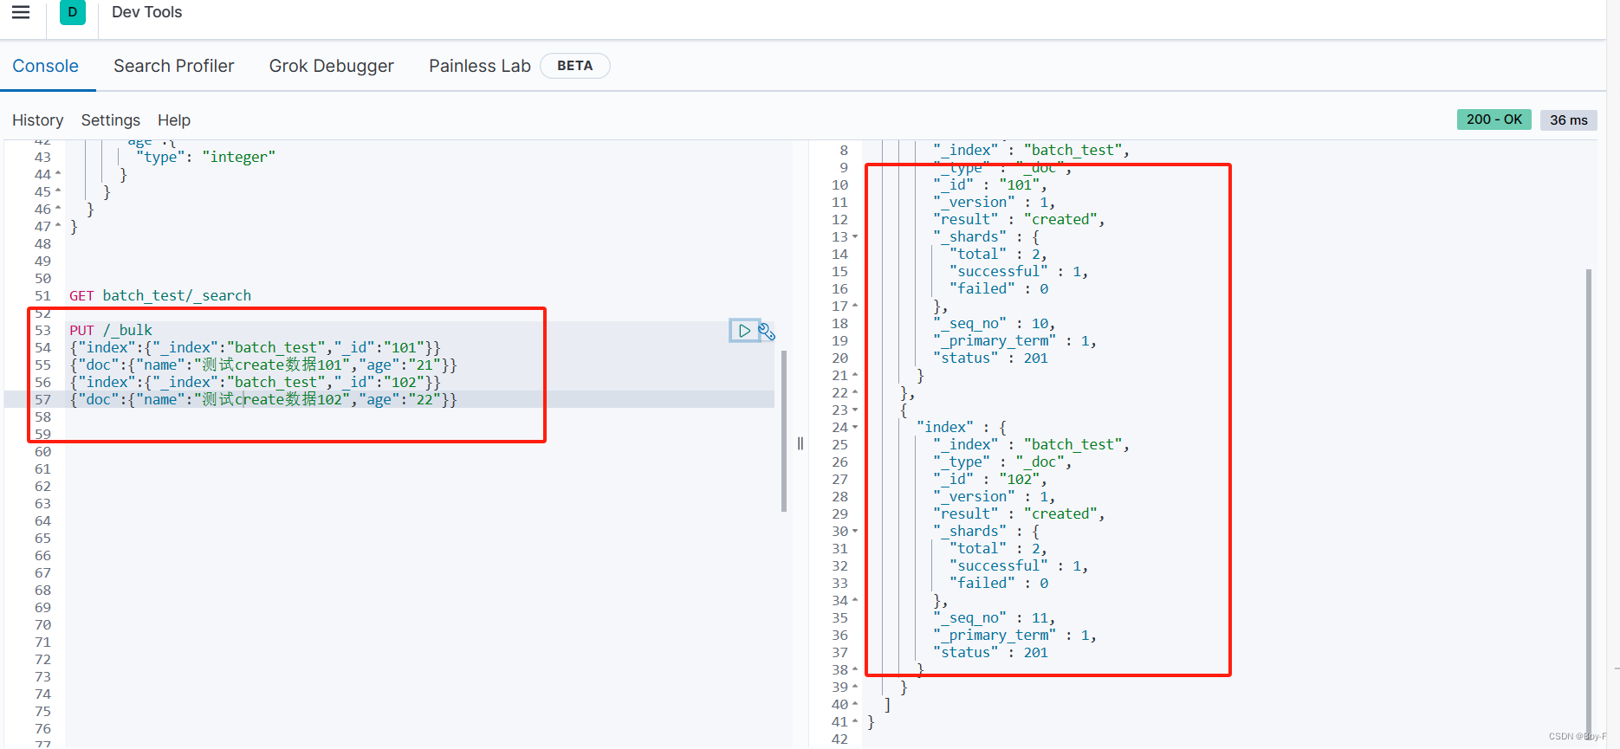
Task: Click the Dev Tools breadcrumb
Action: point(146,12)
